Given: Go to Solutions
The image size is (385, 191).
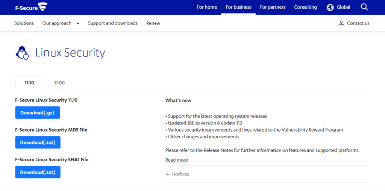Looking at the screenshot, I should click(x=24, y=23).
